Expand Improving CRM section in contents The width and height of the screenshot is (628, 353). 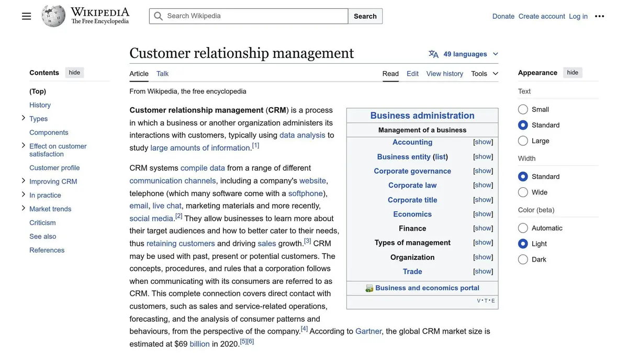[x=23, y=180]
